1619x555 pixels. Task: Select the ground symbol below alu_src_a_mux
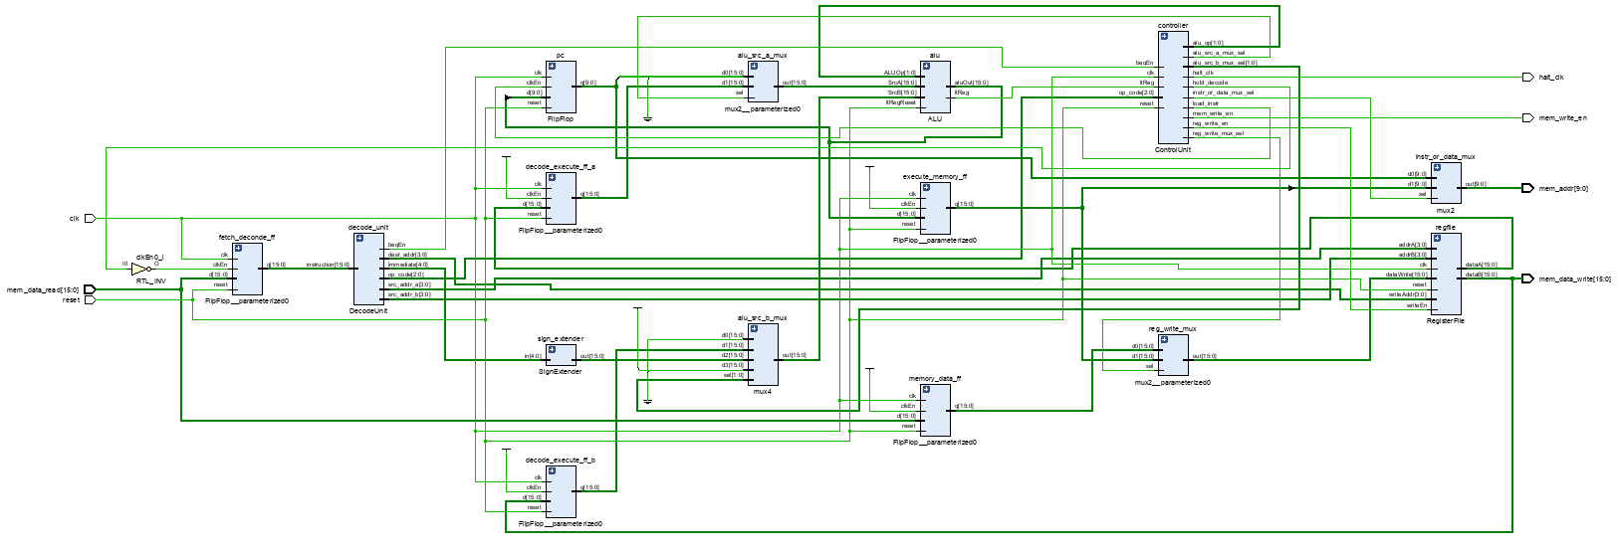pyautogui.click(x=647, y=119)
